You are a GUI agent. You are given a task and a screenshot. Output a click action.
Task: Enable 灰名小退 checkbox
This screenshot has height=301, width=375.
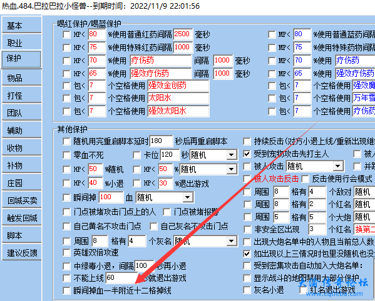tap(247, 290)
